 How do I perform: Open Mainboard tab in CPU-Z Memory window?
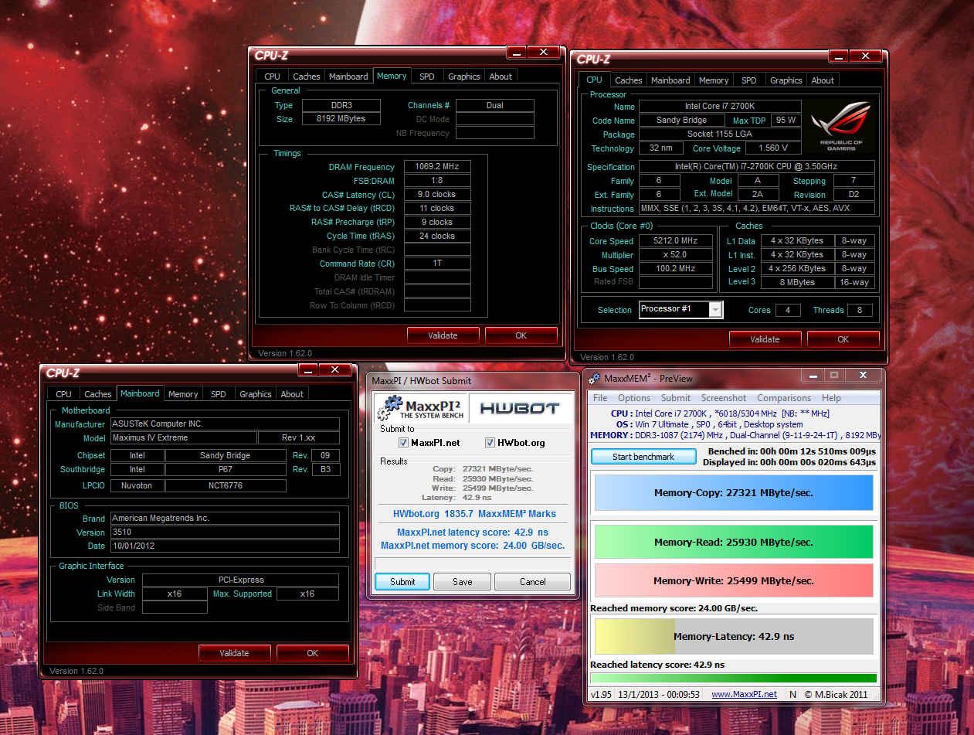coord(348,77)
